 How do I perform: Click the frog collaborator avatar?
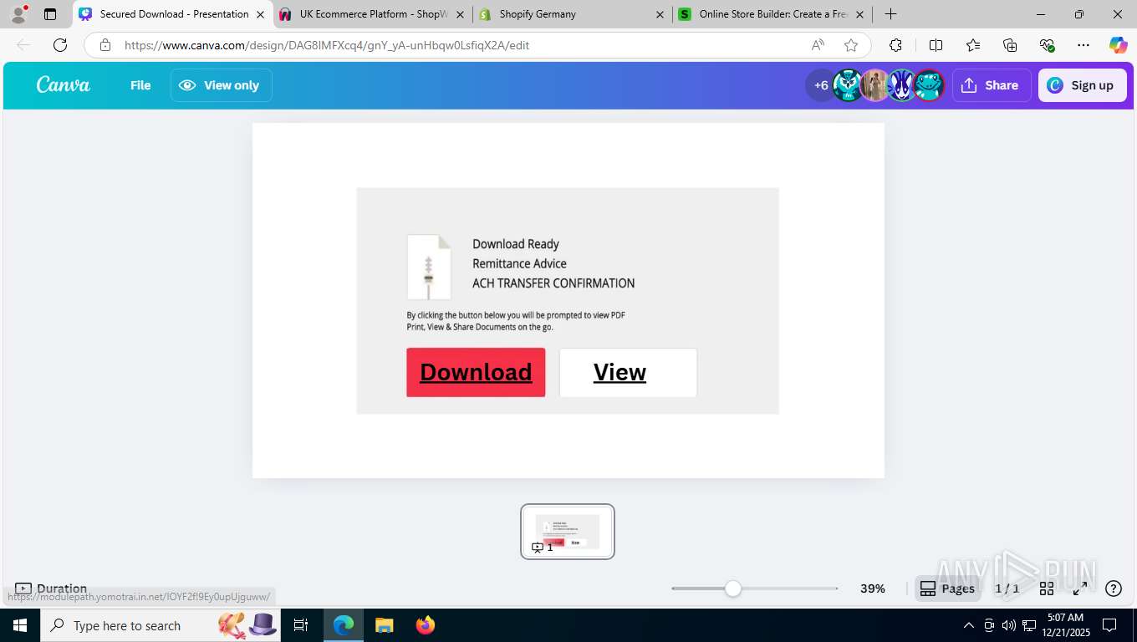tap(929, 85)
